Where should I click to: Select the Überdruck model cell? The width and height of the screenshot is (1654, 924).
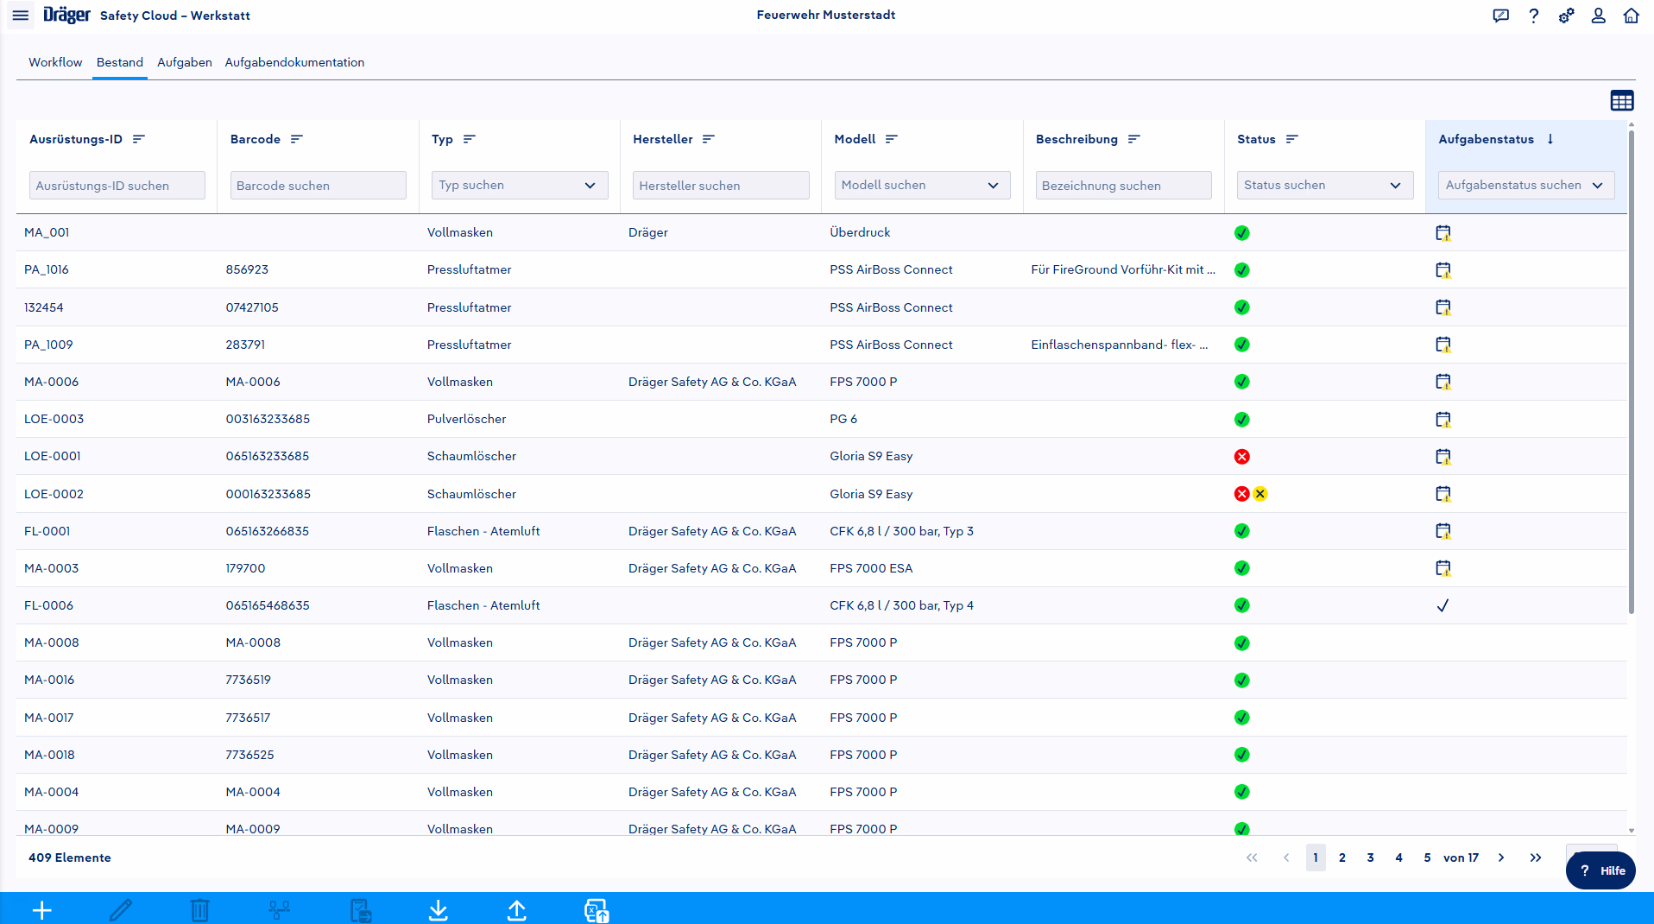point(860,232)
